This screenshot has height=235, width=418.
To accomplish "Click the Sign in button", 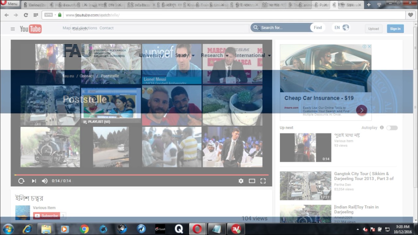I will click(395, 29).
